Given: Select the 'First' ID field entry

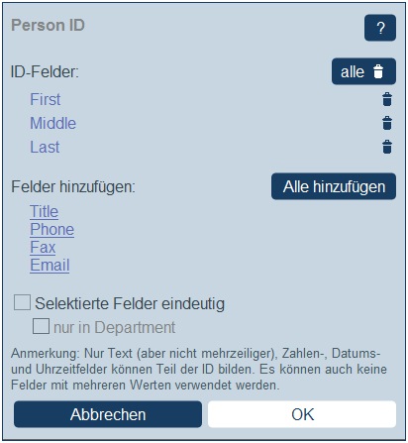Looking at the screenshot, I should click(x=46, y=99).
